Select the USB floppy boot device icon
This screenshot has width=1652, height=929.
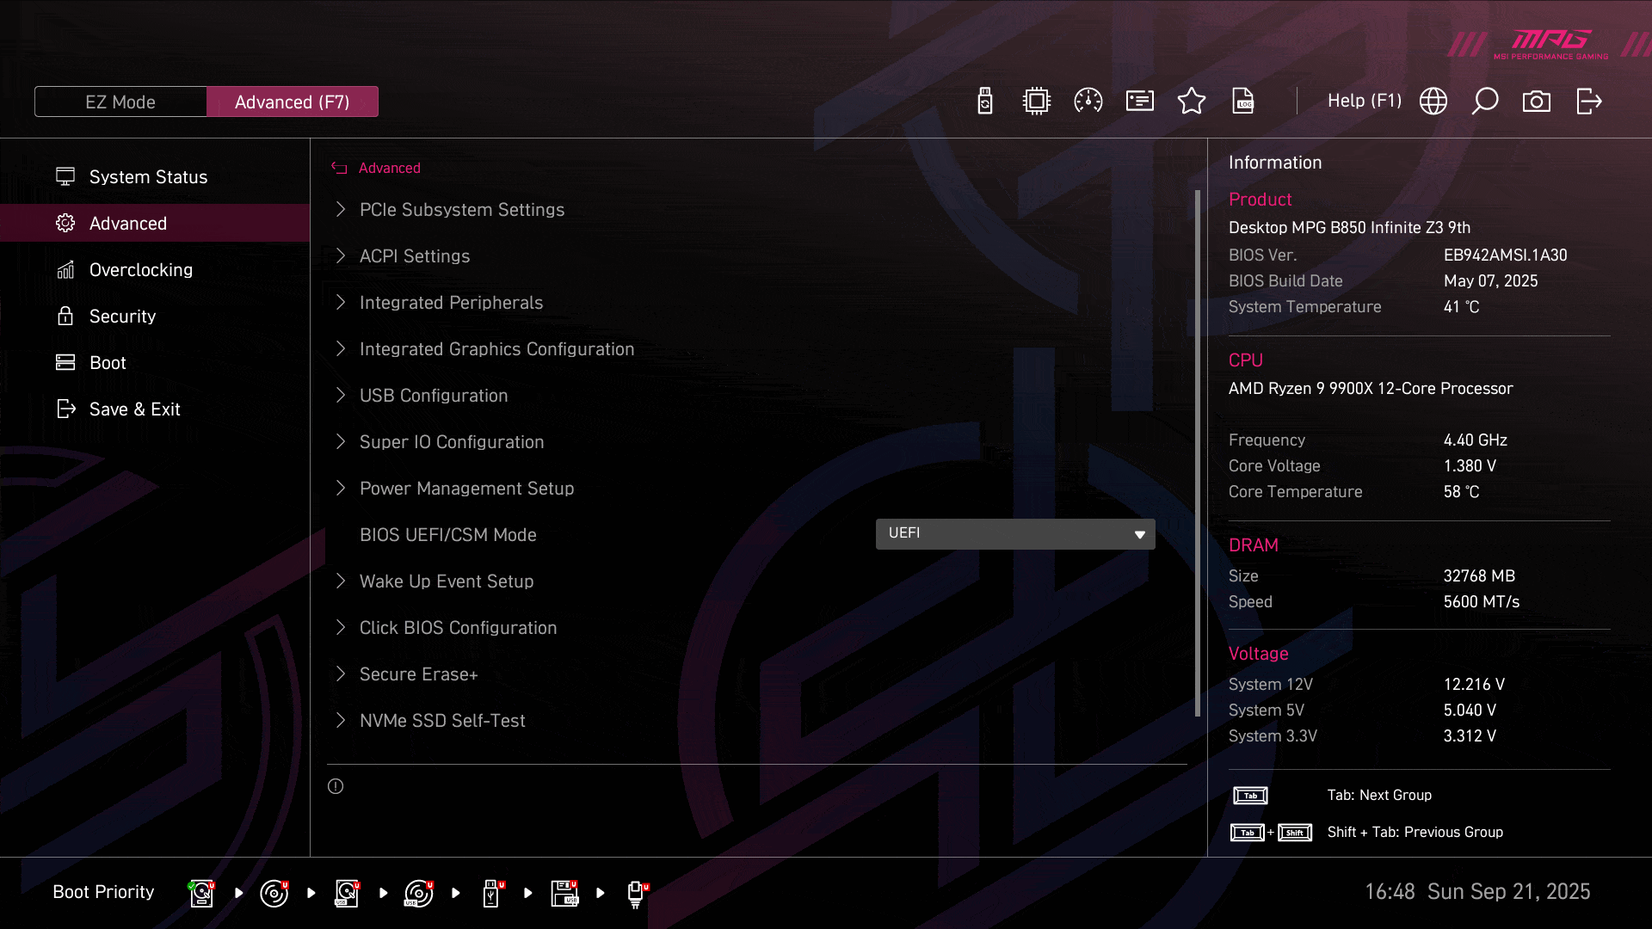pyautogui.click(x=564, y=893)
